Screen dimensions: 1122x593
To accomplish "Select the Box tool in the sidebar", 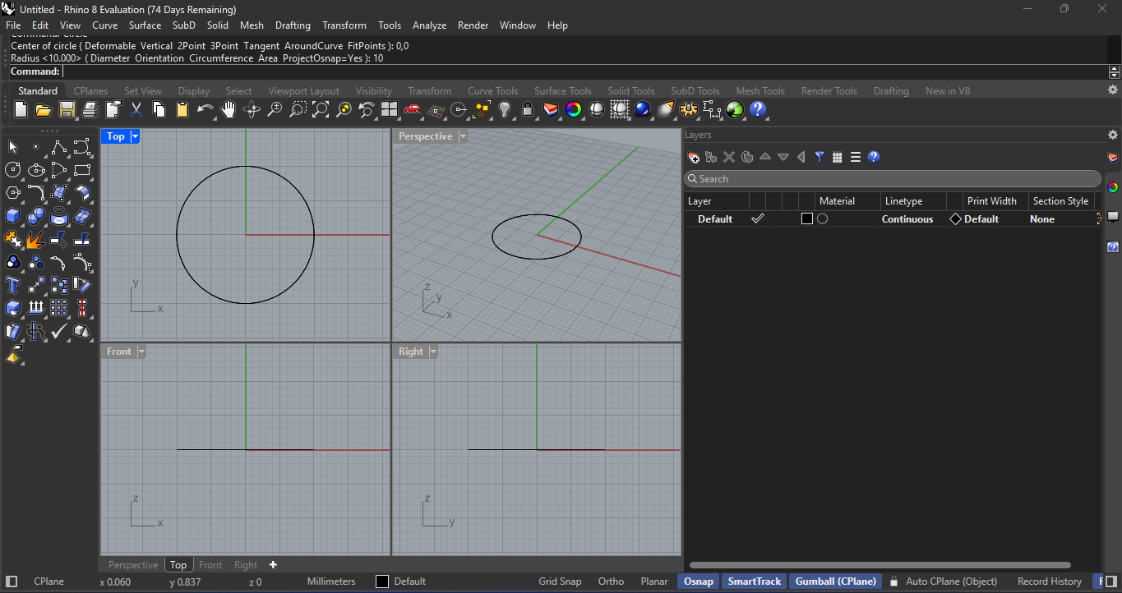I will [x=12, y=216].
